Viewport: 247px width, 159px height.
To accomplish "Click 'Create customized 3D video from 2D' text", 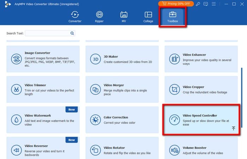I will [x=128, y=62].
